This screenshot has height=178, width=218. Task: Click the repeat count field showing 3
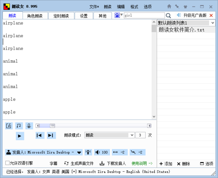coord(140,135)
